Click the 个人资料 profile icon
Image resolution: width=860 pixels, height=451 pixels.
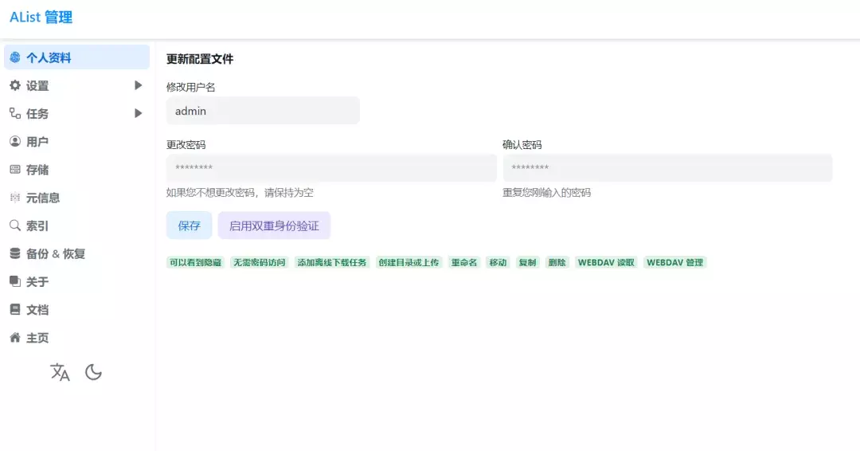coord(15,57)
